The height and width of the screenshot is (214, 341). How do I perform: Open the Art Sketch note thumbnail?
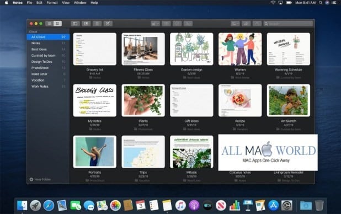coord(289,100)
